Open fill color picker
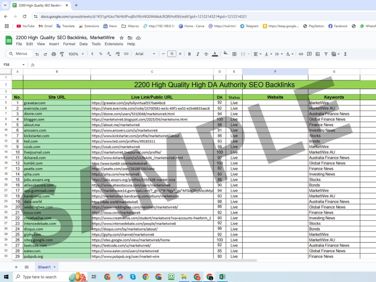The image size is (376, 282). [225, 54]
